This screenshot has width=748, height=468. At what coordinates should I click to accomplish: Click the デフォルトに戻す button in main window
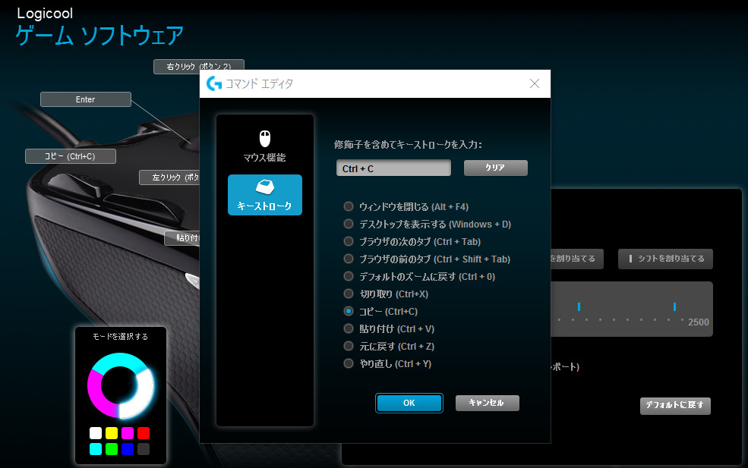(x=675, y=406)
